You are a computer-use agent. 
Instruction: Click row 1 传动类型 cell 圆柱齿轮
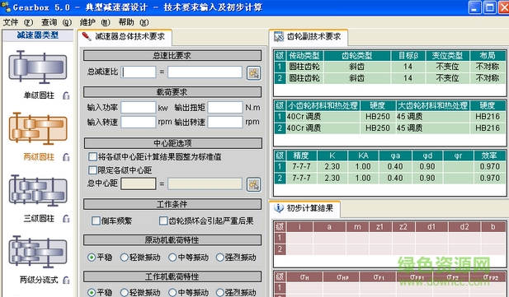304,67
